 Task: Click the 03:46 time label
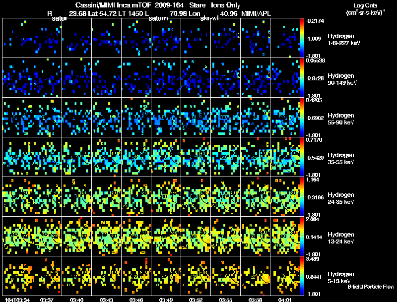136,300
